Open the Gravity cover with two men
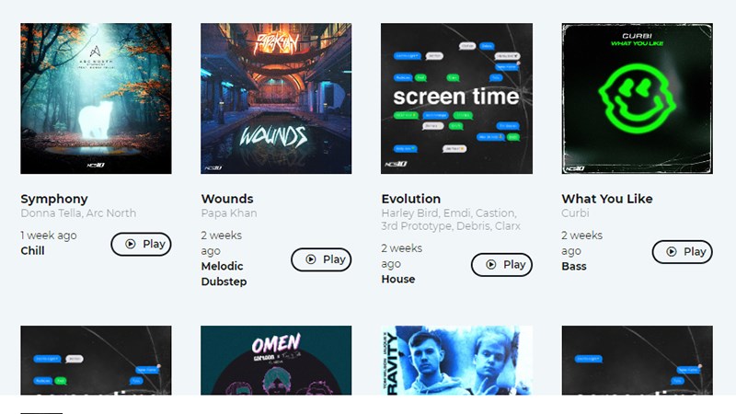The height and width of the screenshot is (414, 736). pyautogui.click(x=456, y=360)
